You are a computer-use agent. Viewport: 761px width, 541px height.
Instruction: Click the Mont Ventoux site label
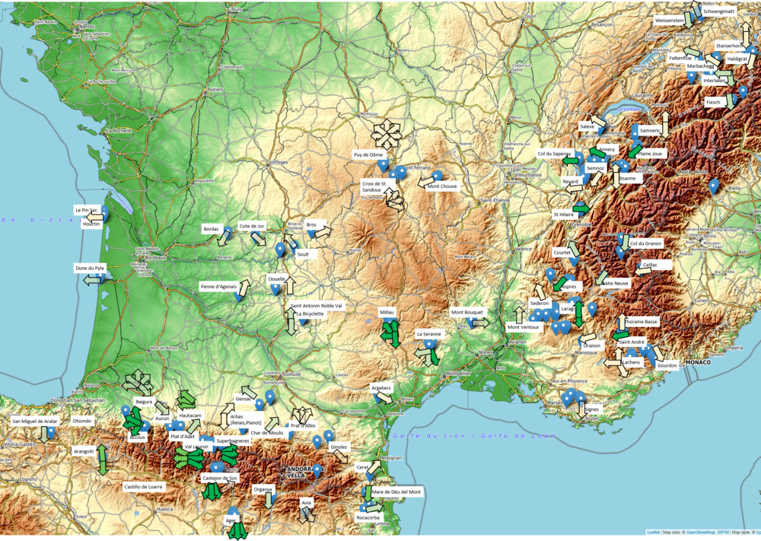tap(523, 327)
